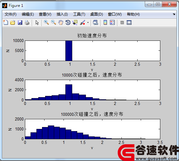Image resolution: width=179 pixels, height=161 pixels.
Task: Maximize the Figure 1 window
Action: (x=158, y=4)
